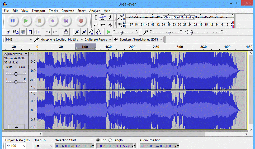Skip to End of the track
Viewport: 255px width, 149px height.
pos(66,21)
